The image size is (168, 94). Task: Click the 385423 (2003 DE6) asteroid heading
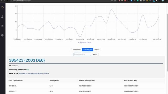pos(27,60)
